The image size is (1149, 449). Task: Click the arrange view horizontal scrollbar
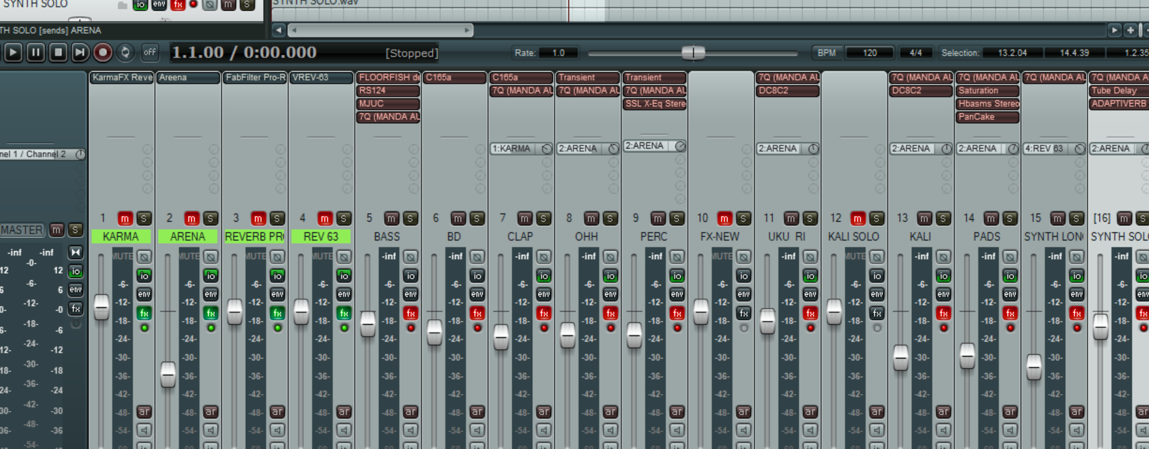tap(380, 30)
